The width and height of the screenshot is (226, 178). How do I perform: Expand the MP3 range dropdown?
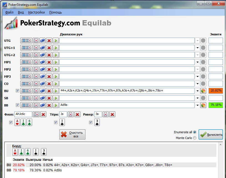tap(197, 77)
